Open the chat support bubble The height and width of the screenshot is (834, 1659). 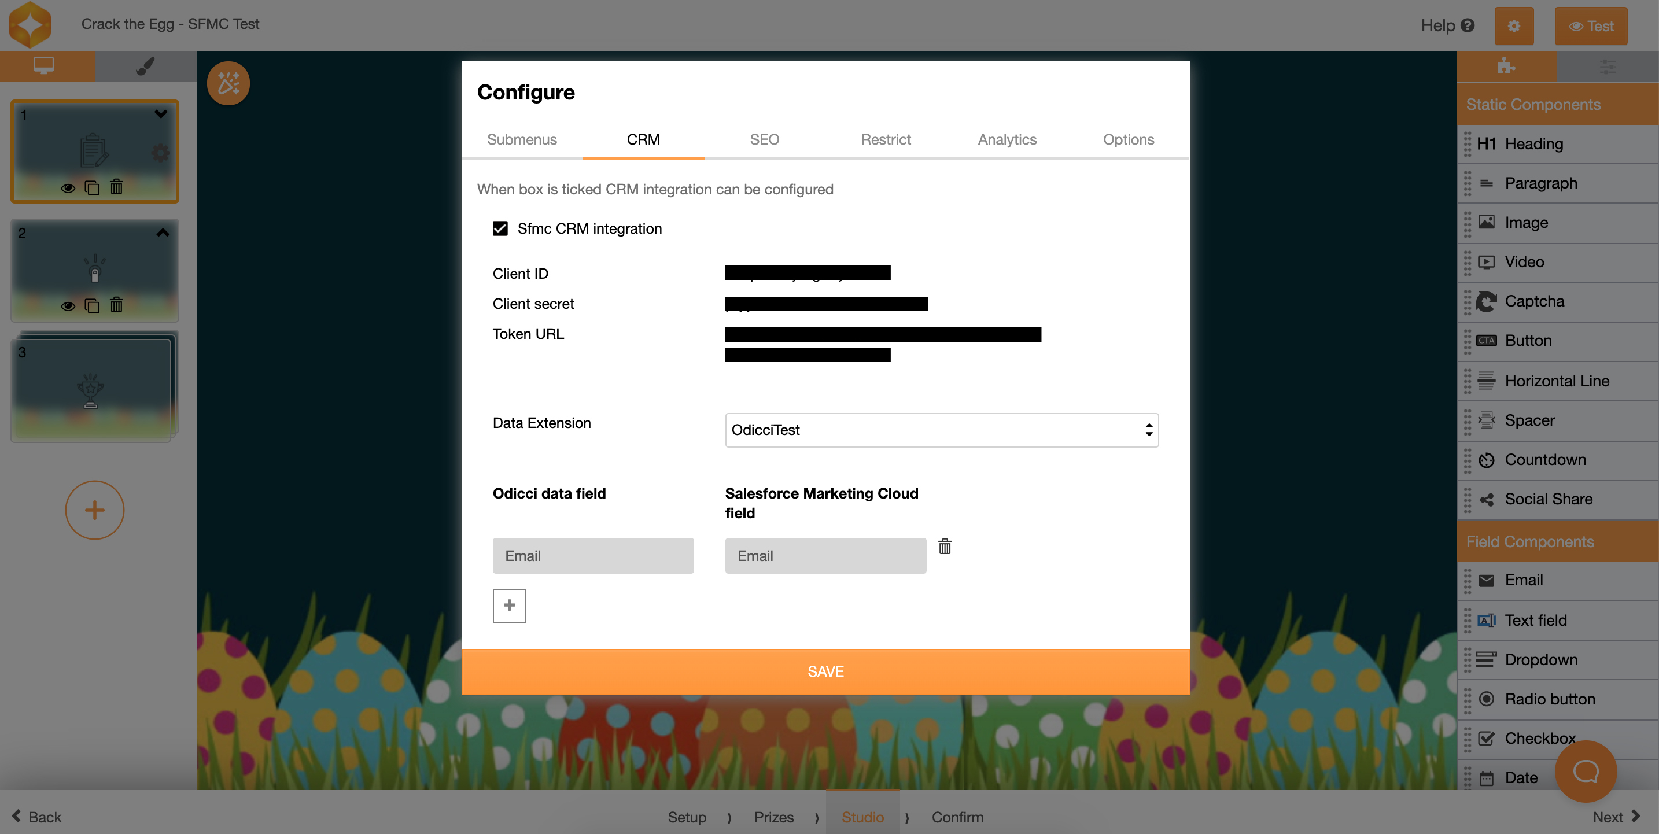[1585, 771]
